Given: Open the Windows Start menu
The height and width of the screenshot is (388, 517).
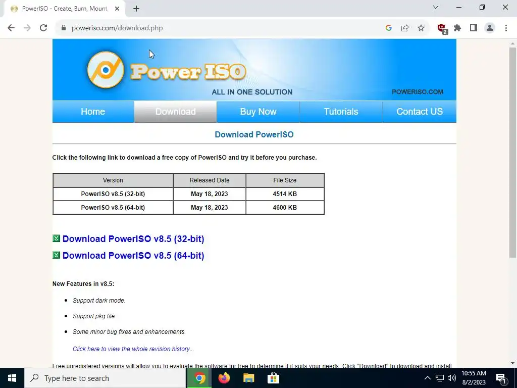Looking at the screenshot, I should click(x=12, y=378).
